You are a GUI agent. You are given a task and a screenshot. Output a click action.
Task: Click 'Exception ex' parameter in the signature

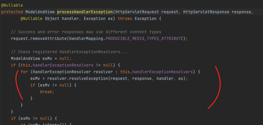point(99,18)
